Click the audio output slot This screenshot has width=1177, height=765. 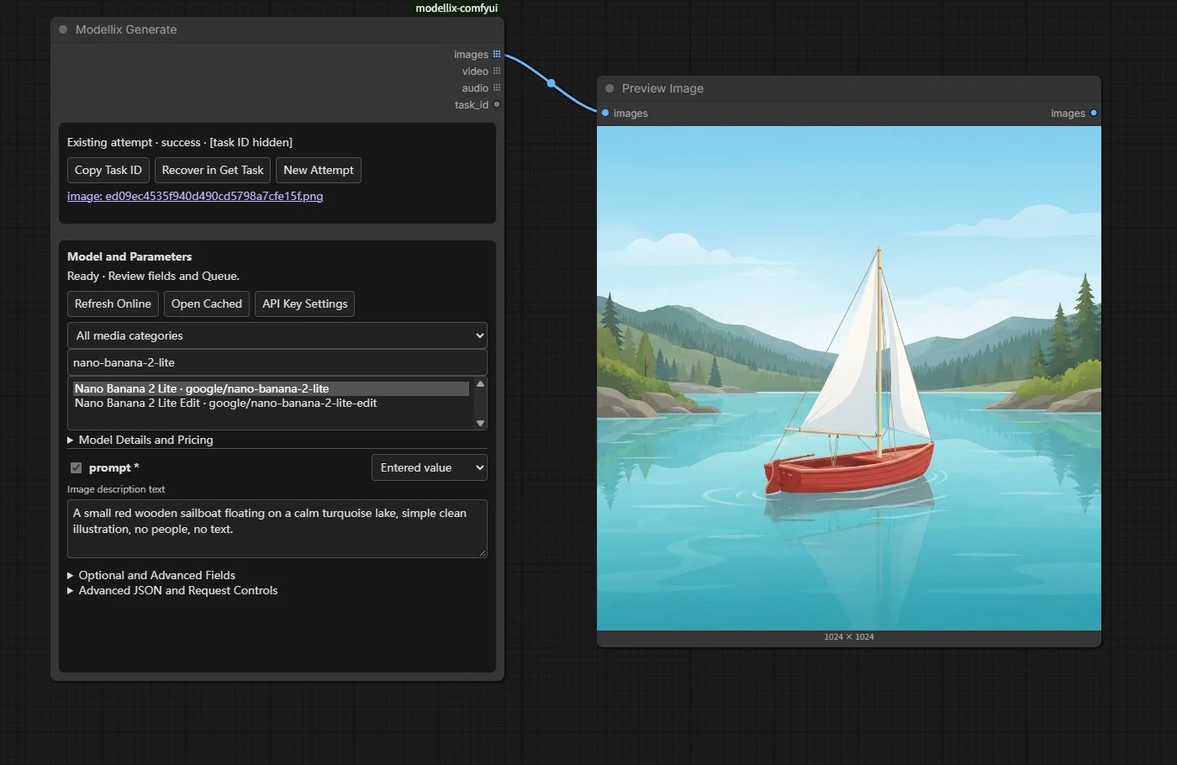497,88
